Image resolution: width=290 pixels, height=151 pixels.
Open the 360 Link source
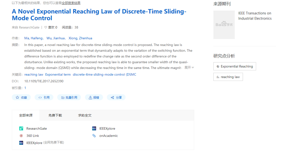tap(33, 136)
